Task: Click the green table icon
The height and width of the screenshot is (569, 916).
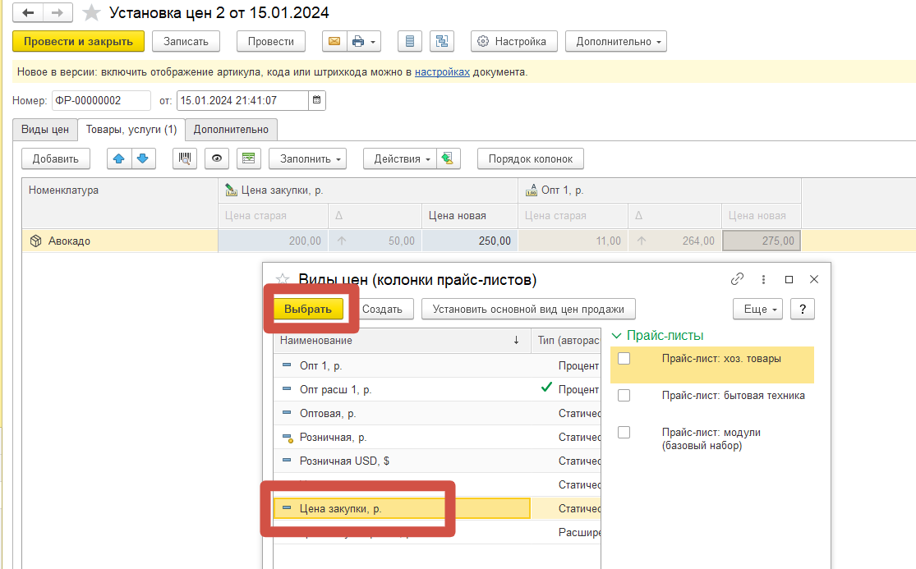Action: (x=248, y=158)
